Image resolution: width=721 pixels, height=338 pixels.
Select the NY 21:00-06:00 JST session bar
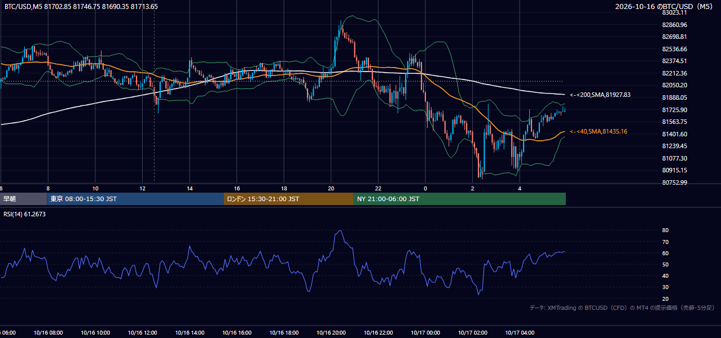click(460, 199)
